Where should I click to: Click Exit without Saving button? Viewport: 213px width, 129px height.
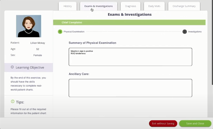point(163,124)
